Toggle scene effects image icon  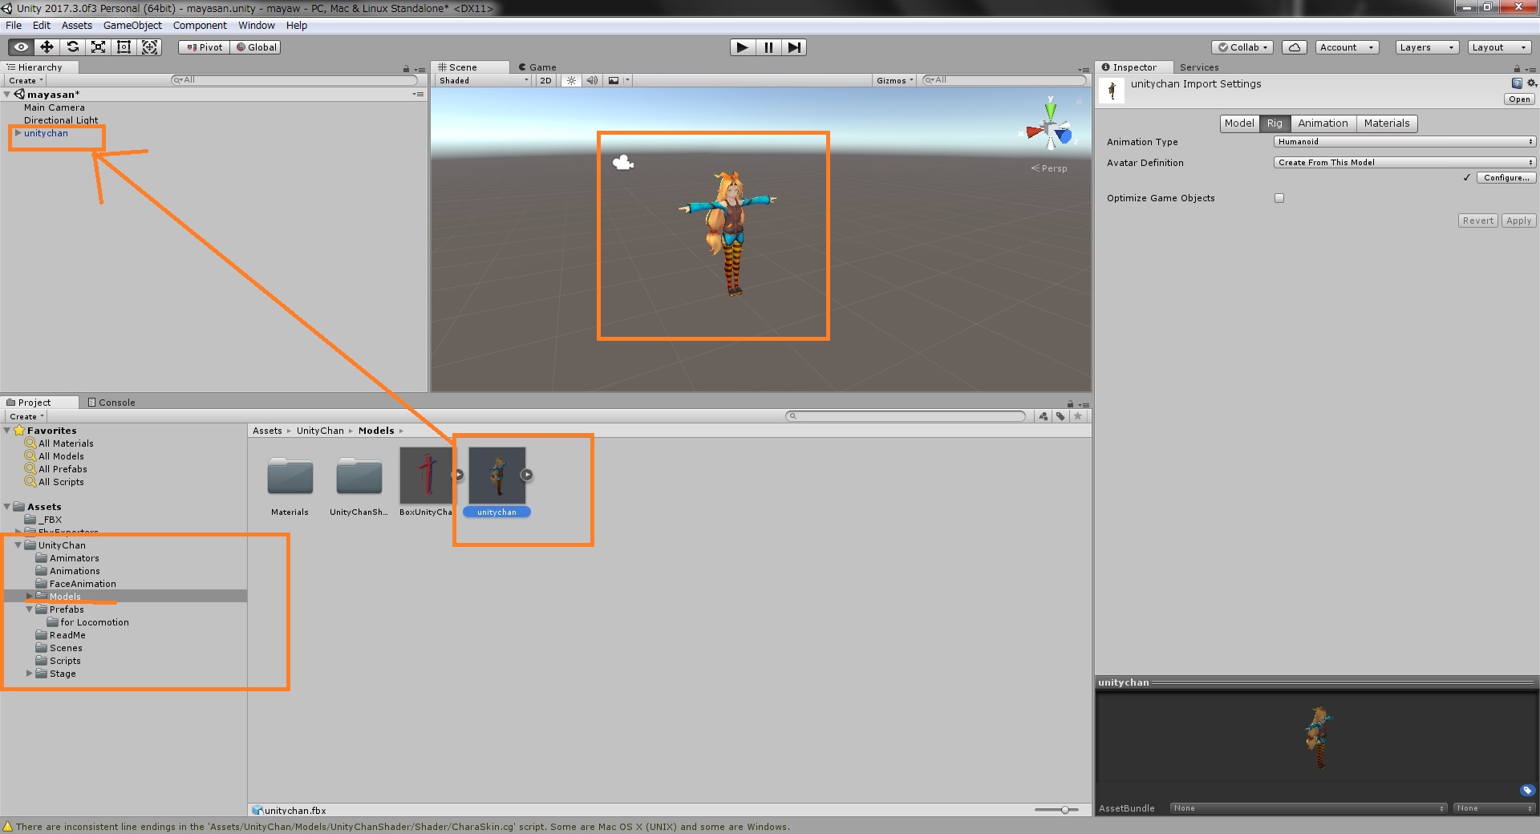614,80
